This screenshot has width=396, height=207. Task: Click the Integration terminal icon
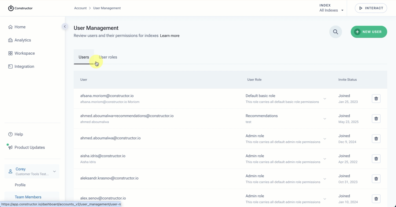tap(10, 66)
